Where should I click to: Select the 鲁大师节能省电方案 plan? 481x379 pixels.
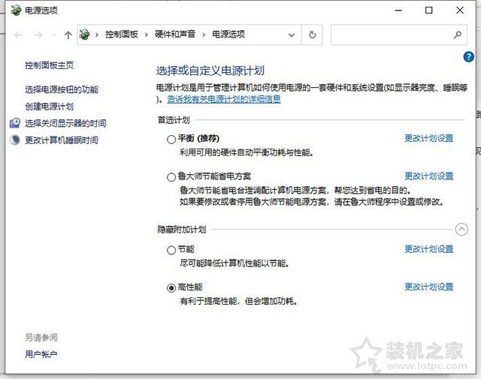(x=171, y=177)
